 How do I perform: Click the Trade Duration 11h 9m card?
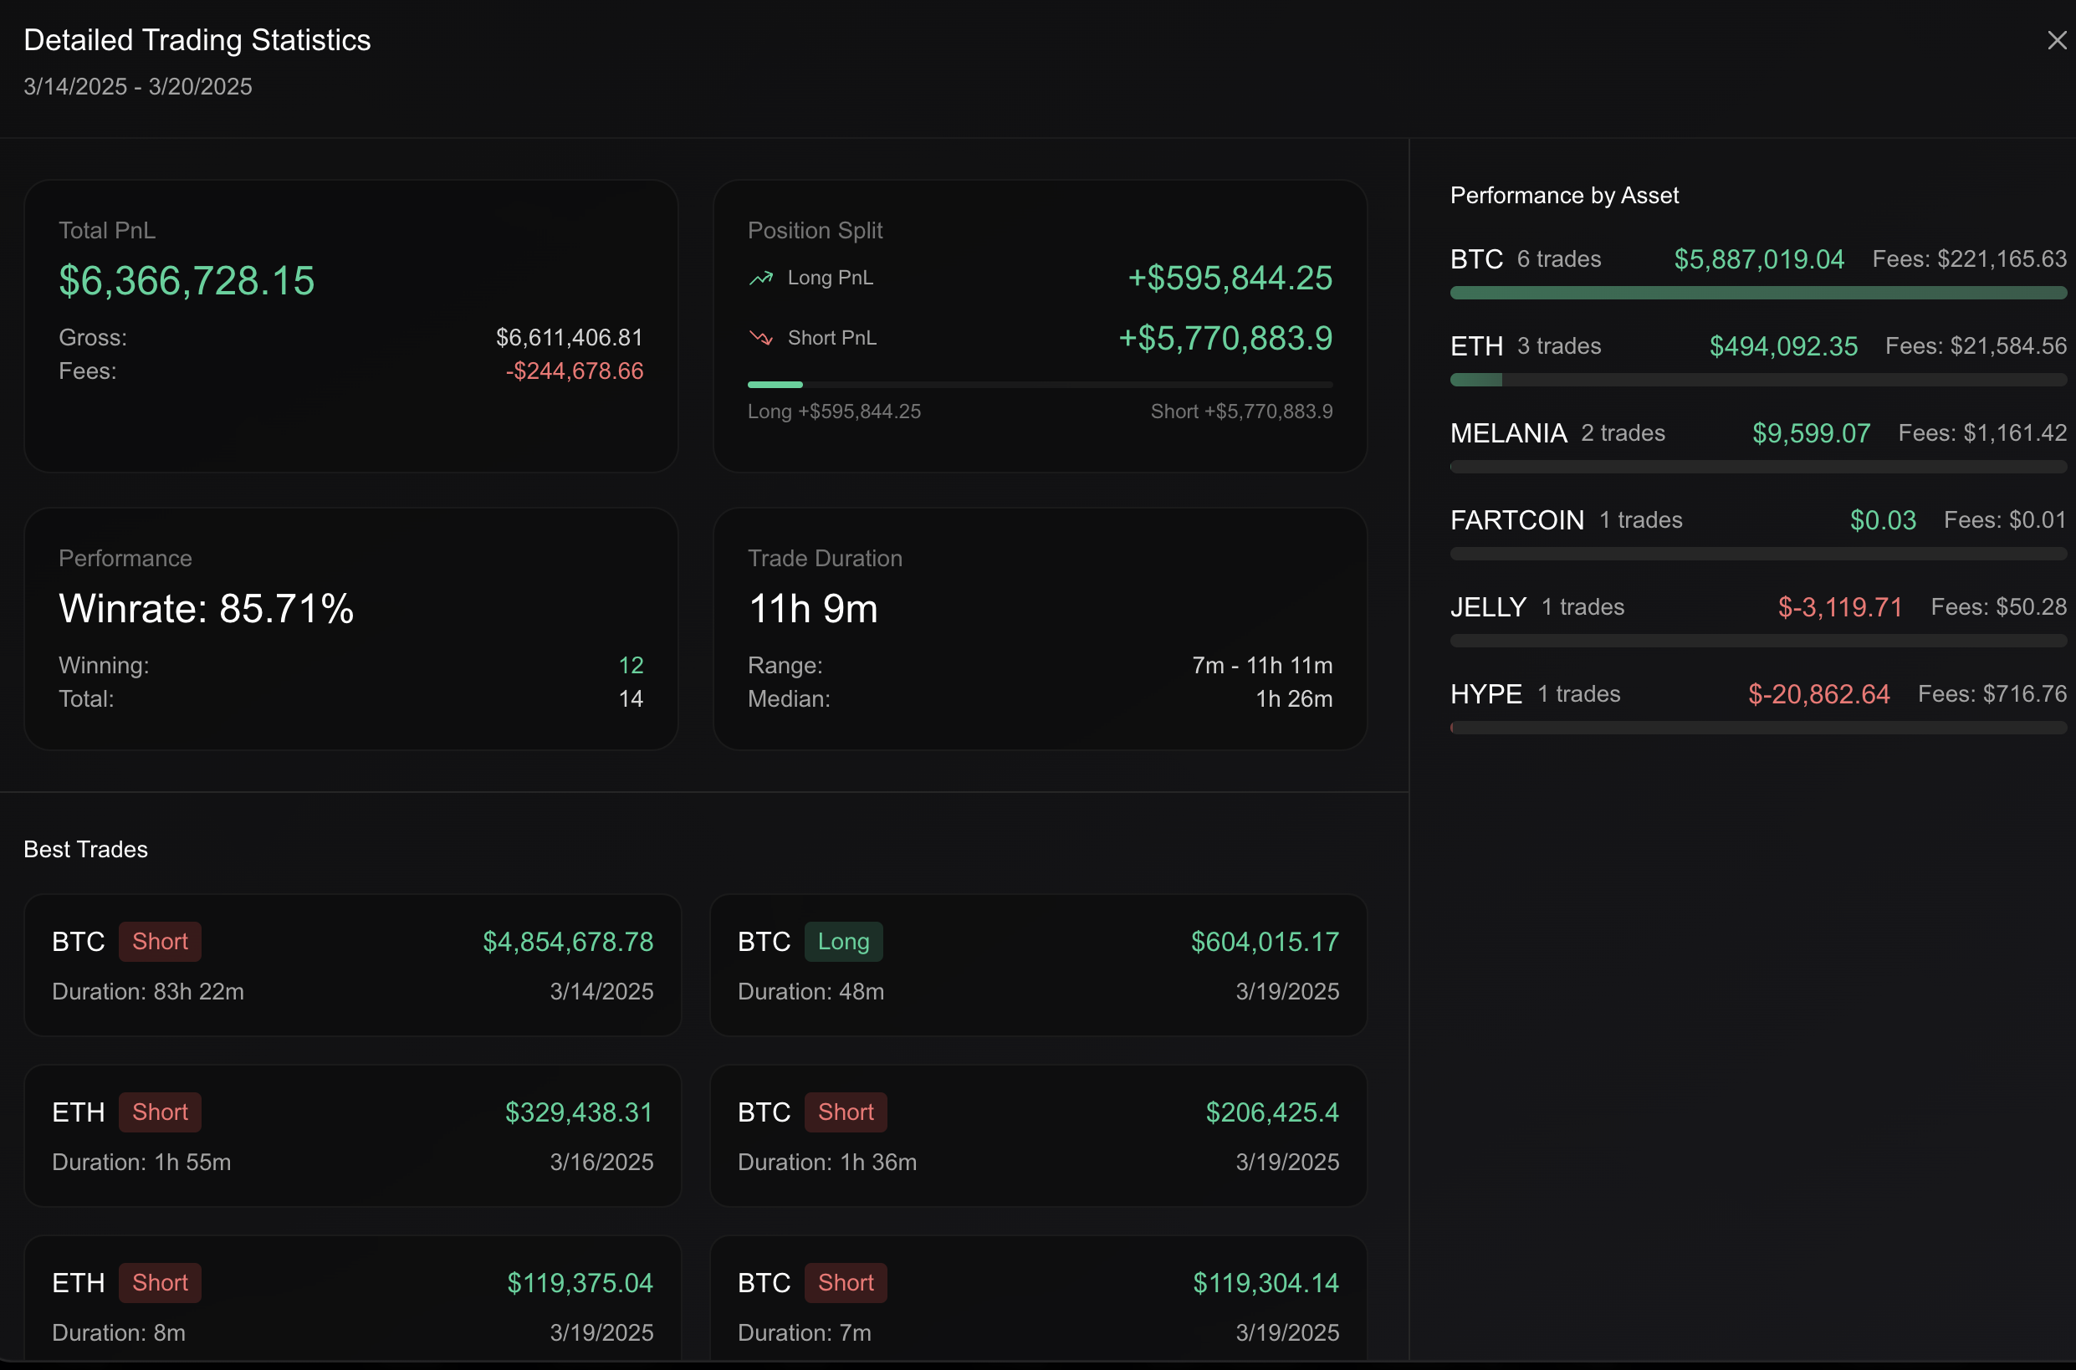click(1040, 628)
